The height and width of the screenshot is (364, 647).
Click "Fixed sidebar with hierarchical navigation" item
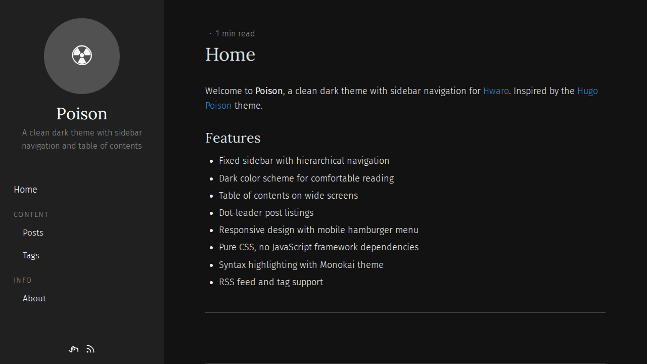point(304,161)
